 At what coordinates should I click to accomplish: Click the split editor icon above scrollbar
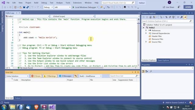(138, 19)
